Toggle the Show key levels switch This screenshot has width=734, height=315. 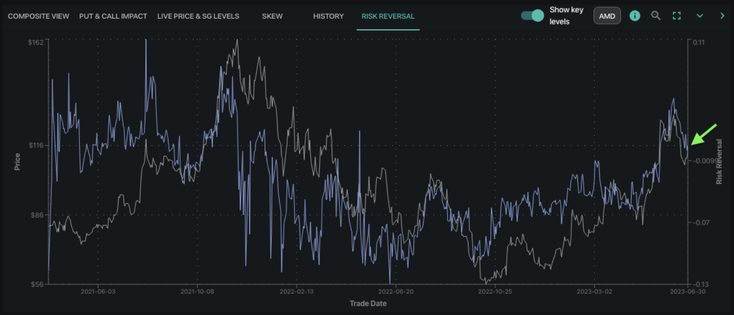point(532,16)
